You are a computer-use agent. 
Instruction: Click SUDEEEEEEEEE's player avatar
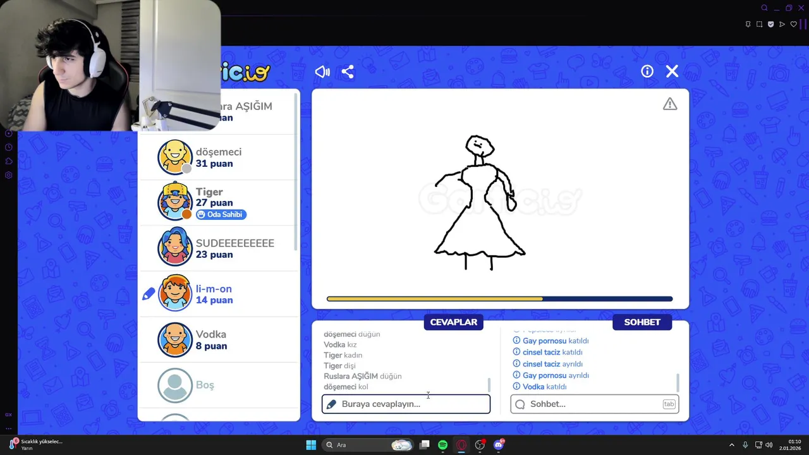(x=174, y=248)
